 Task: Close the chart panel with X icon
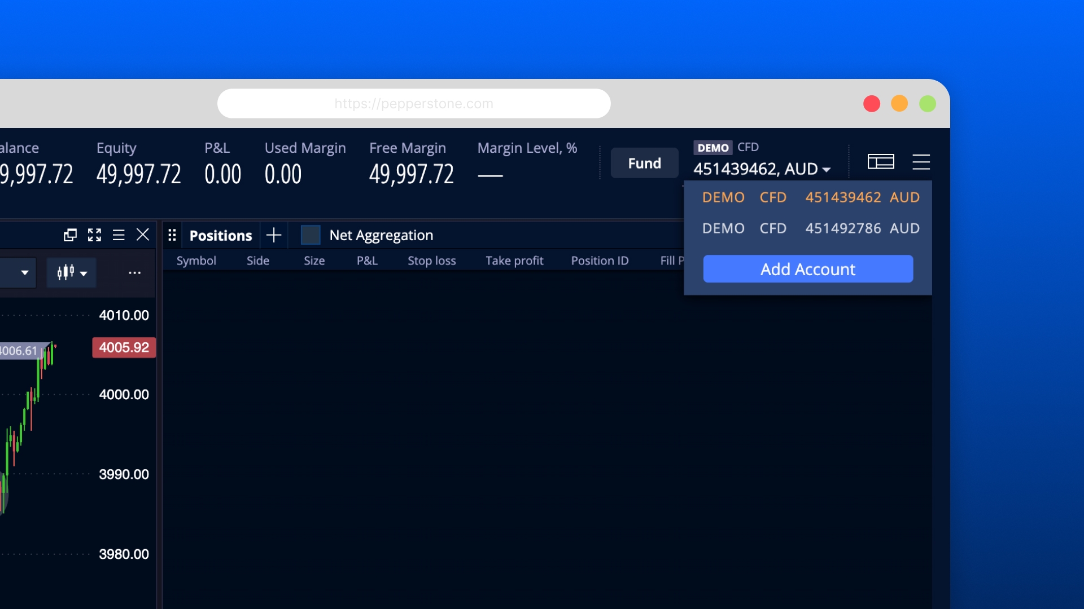point(143,235)
